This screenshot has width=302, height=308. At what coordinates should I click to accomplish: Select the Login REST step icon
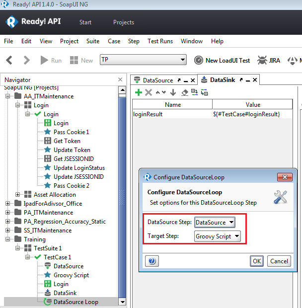[x=48, y=123]
